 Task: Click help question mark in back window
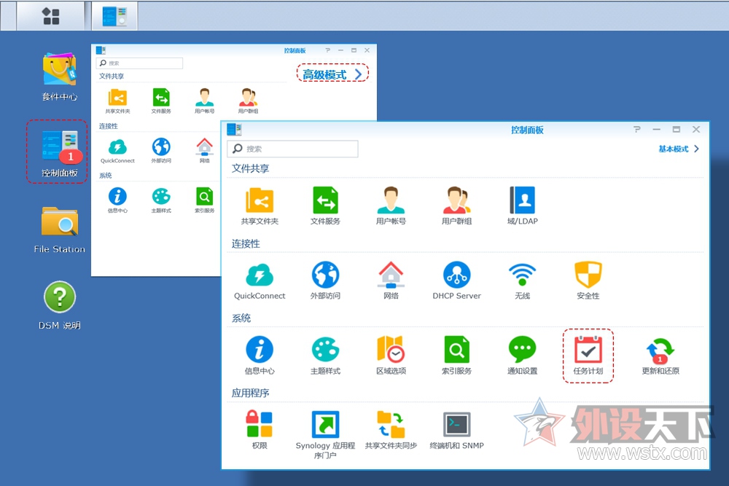tap(328, 50)
